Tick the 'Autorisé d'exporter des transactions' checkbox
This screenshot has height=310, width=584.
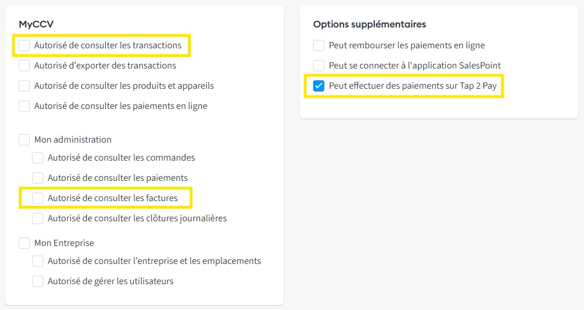(x=24, y=66)
